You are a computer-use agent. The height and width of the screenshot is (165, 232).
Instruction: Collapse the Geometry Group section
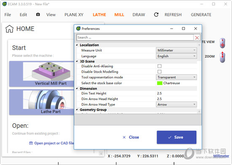(77, 110)
